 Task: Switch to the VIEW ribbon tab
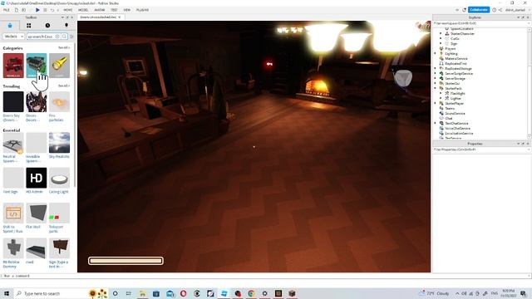[x=127, y=10]
